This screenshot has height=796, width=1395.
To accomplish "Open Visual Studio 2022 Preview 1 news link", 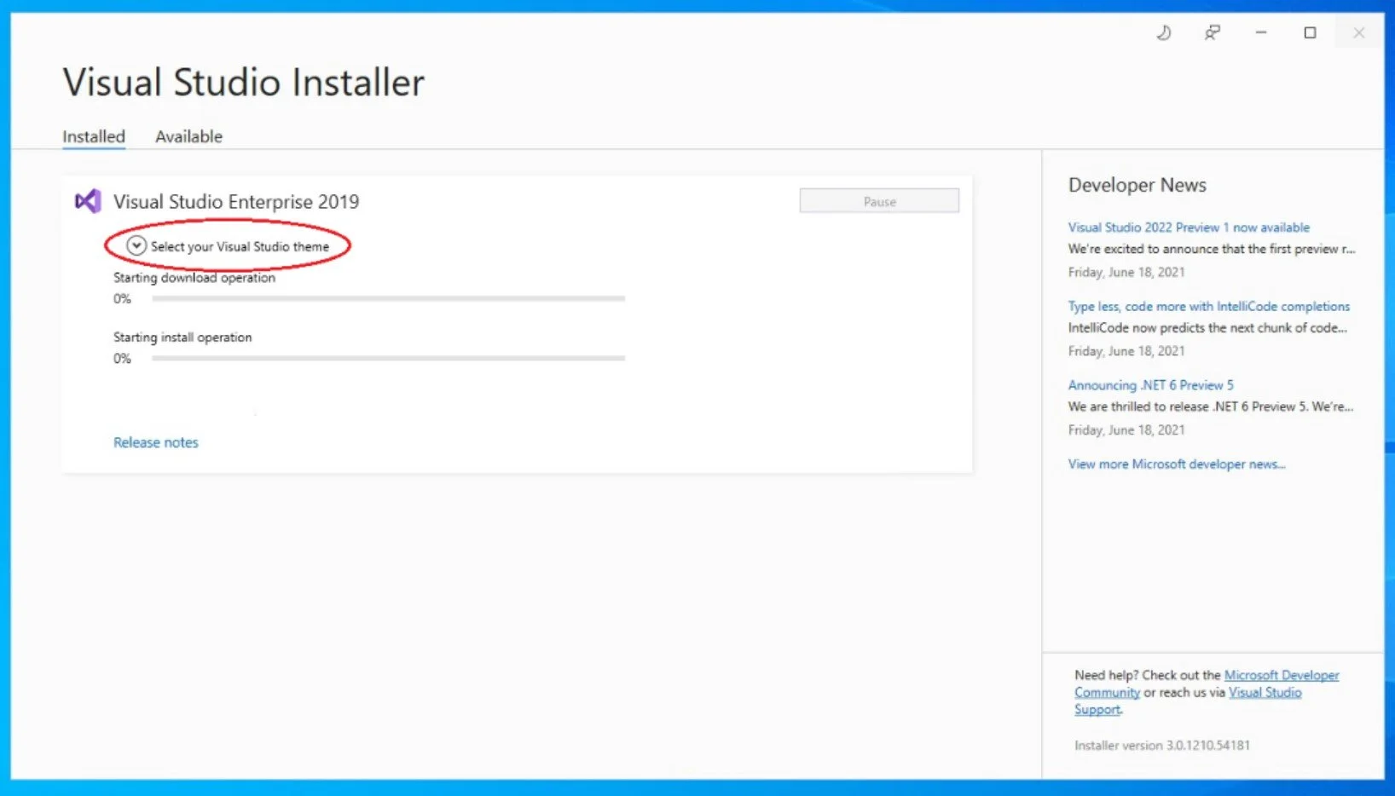I will point(1189,228).
